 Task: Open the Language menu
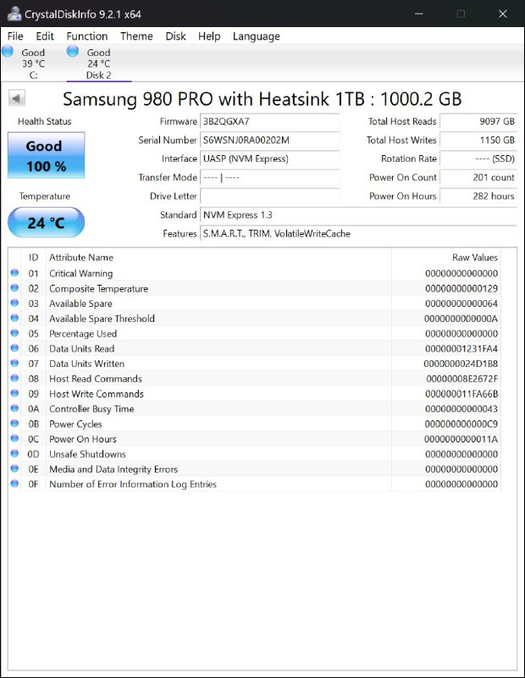[x=257, y=36]
